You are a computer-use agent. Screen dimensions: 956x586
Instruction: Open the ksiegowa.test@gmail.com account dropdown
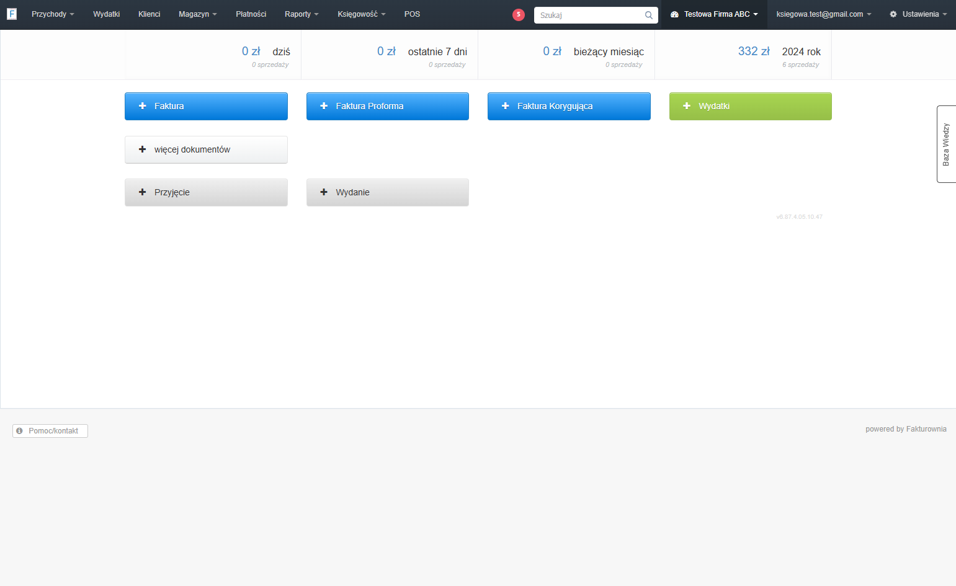(x=824, y=14)
